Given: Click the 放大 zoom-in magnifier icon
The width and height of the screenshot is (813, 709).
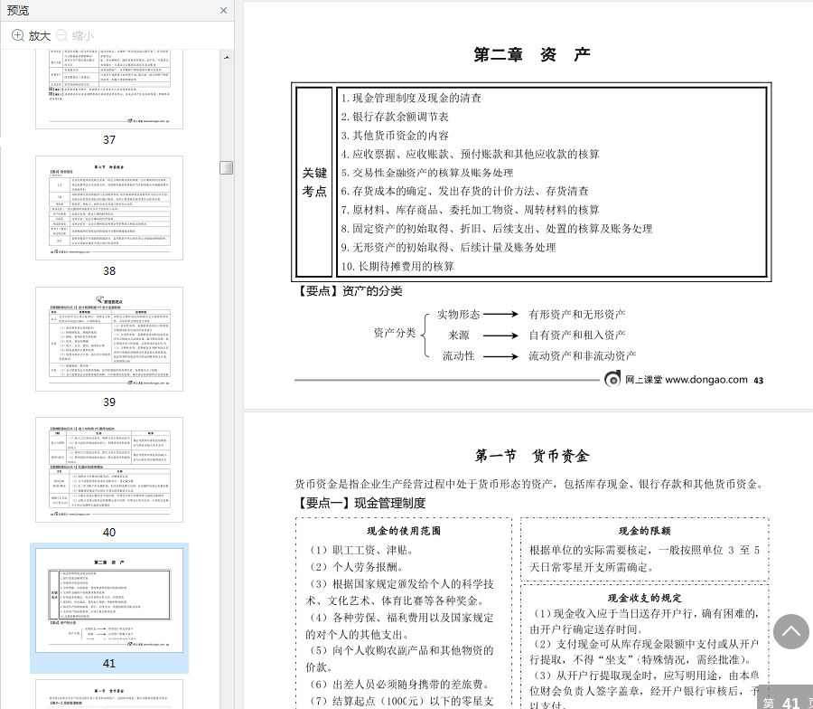Looking at the screenshot, I should [x=18, y=35].
